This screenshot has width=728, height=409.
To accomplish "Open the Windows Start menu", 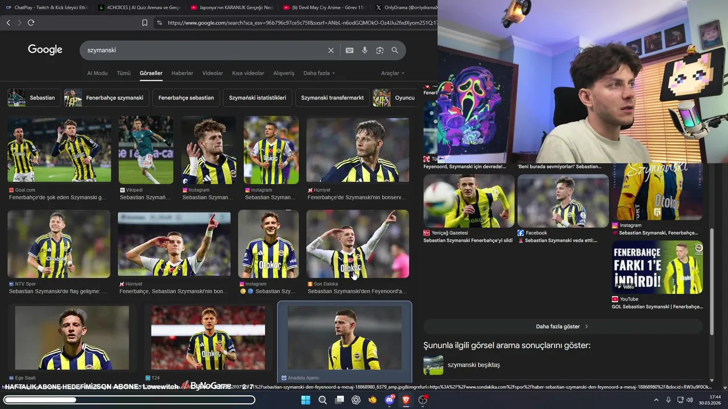I will 305,400.
